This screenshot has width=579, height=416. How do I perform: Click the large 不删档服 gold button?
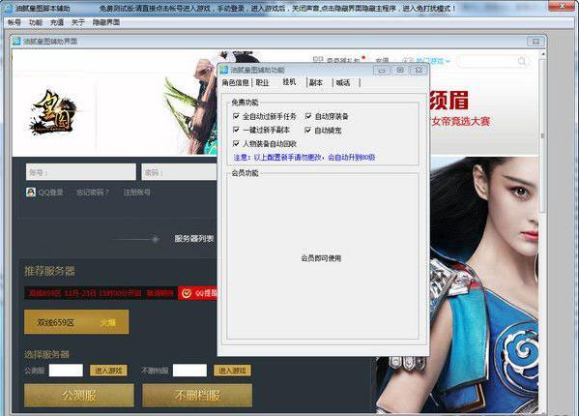197,396
